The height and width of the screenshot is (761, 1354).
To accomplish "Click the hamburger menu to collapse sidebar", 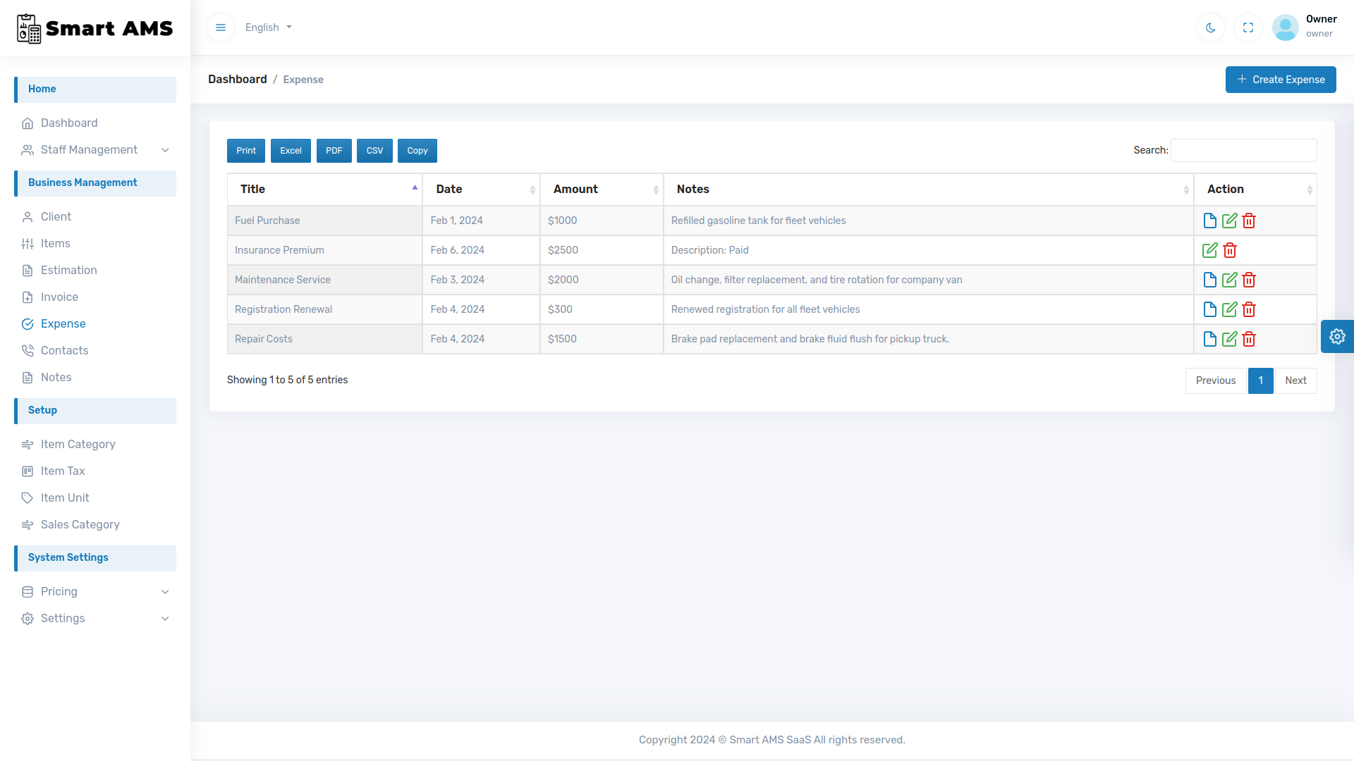I will pyautogui.click(x=220, y=27).
